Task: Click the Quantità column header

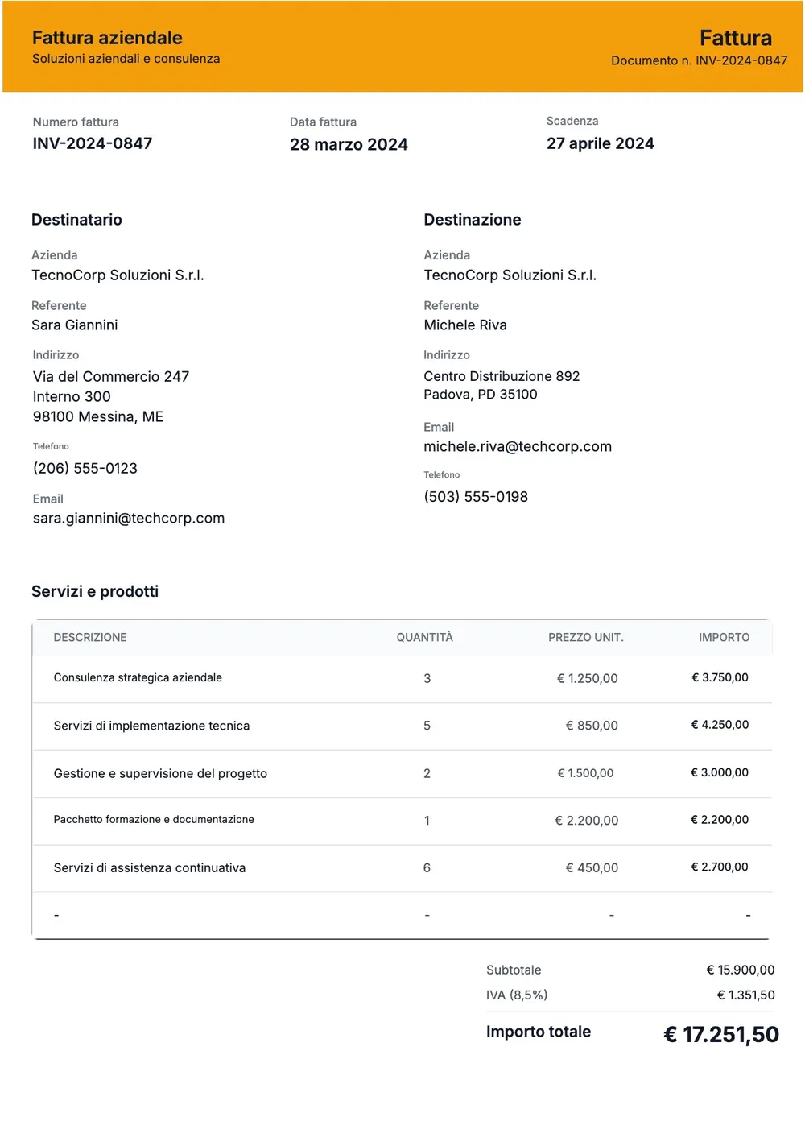Action: pyautogui.click(x=425, y=638)
